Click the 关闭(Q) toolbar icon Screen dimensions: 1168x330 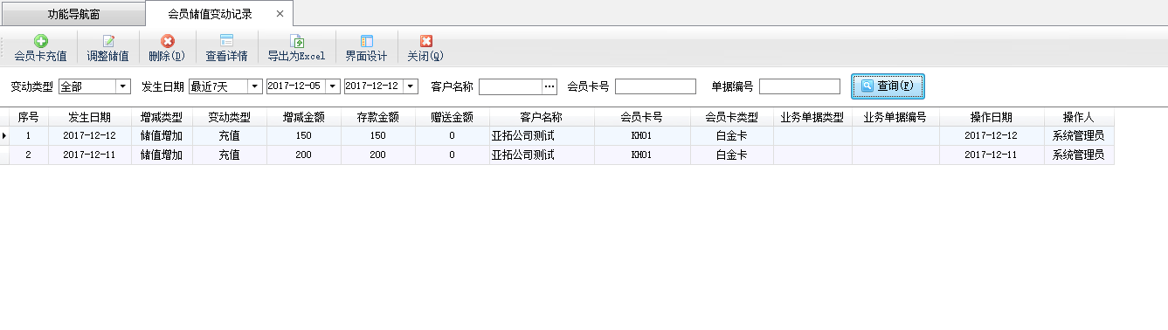pyautogui.click(x=426, y=41)
